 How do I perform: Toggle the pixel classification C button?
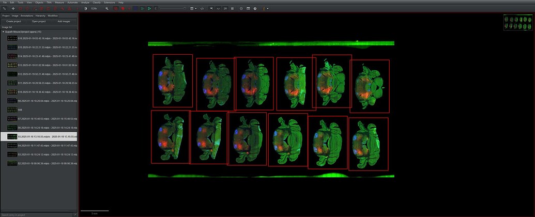coord(156,8)
